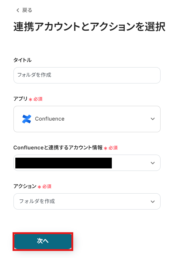Click the アプリ field label
The height and width of the screenshot is (258, 193).
tap(20, 99)
